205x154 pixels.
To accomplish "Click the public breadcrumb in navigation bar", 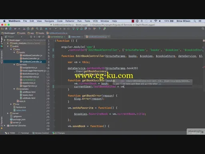I will pos(21,33).
